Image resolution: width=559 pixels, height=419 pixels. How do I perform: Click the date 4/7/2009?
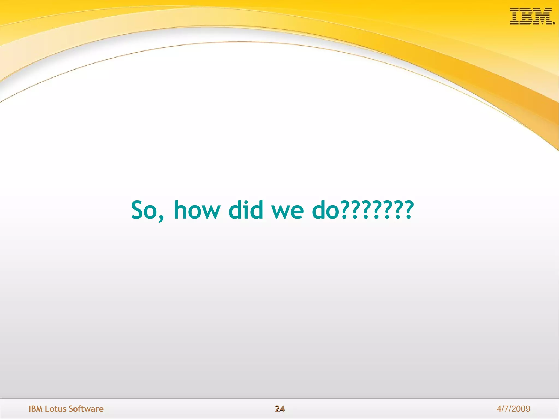(x=513, y=409)
